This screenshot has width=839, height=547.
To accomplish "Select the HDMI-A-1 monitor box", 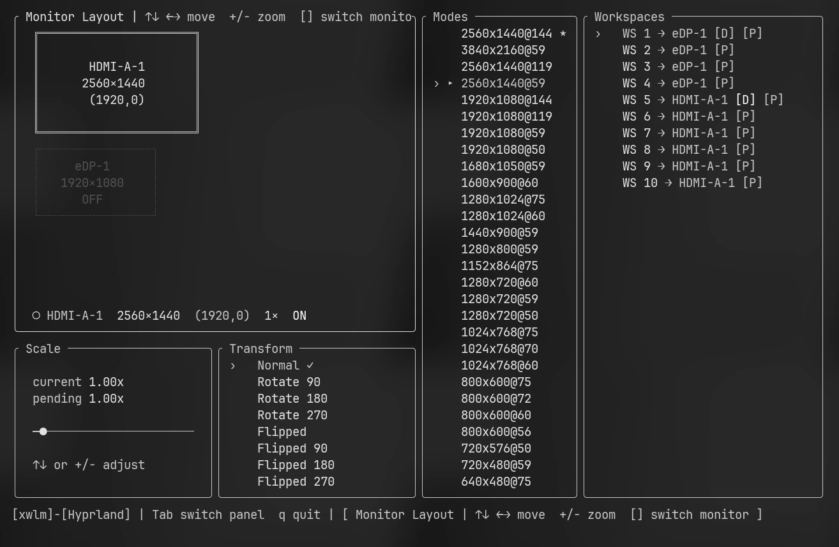I will [117, 83].
